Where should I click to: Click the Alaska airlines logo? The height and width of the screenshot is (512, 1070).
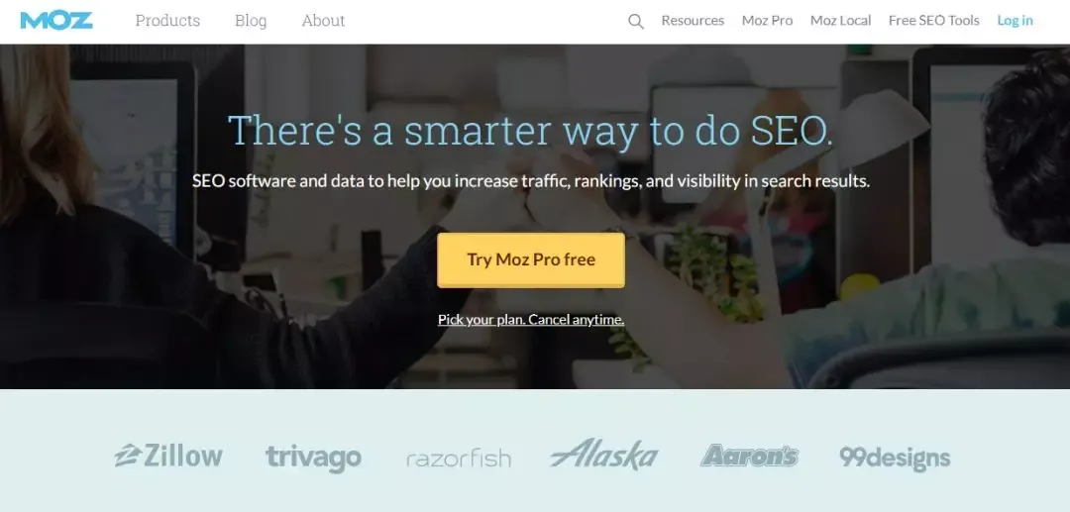click(x=604, y=454)
